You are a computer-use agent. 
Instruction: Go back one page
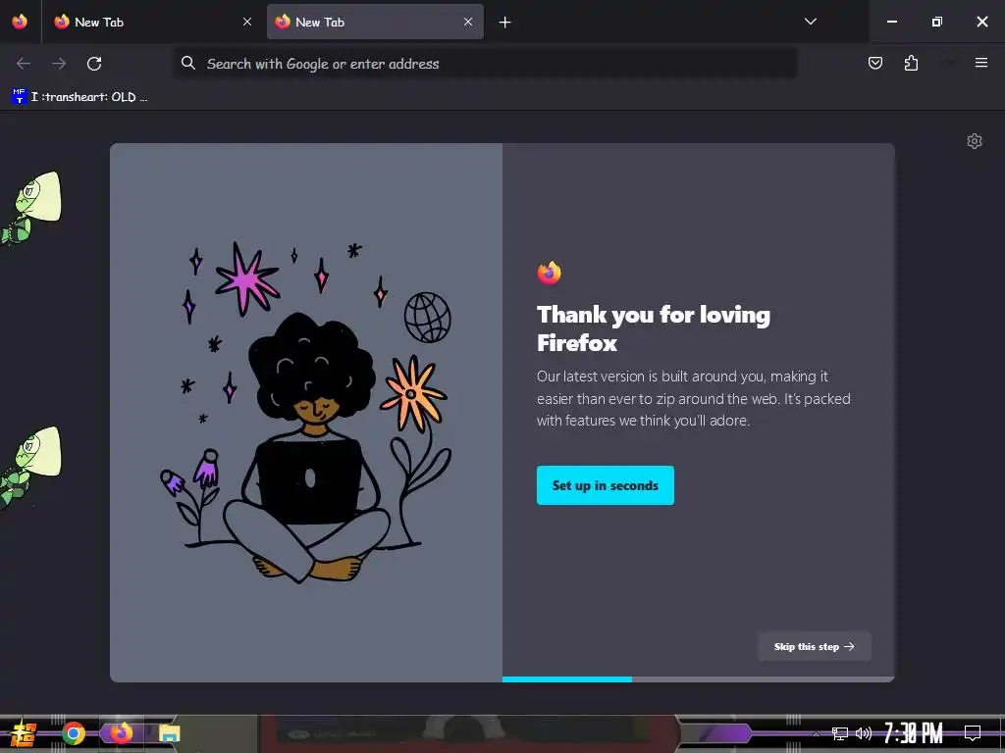(24, 64)
